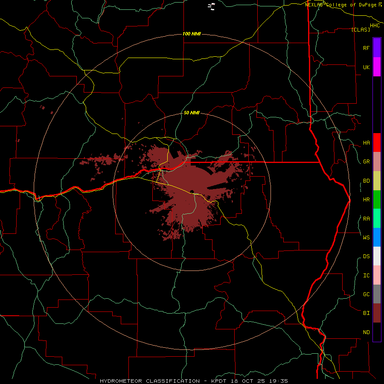Click the HA legend label
The height and width of the screenshot is (384, 384).
pyautogui.click(x=366, y=143)
